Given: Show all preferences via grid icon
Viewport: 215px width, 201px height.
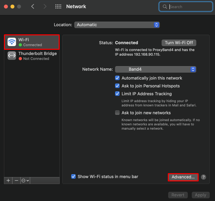Looking at the screenshot, I should tap(58, 7).
